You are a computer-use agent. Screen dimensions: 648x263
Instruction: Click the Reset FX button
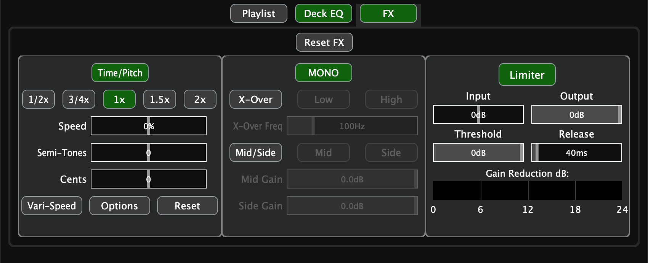point(324,42)
